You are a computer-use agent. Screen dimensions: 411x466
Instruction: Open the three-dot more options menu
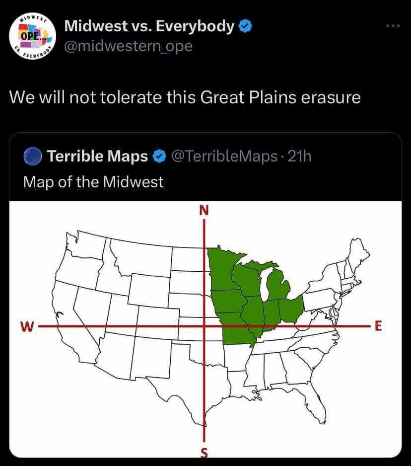[x=393, y=26]
